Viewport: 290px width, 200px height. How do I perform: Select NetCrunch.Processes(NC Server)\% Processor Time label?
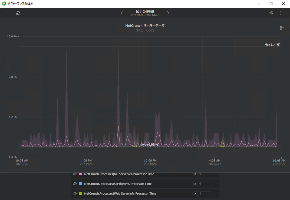tap(119, 174)
